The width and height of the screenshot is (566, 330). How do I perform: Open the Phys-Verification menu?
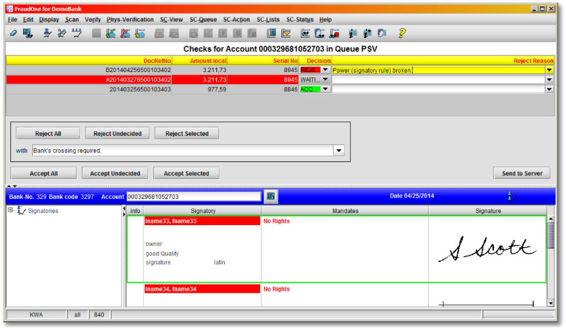(130, 20)
